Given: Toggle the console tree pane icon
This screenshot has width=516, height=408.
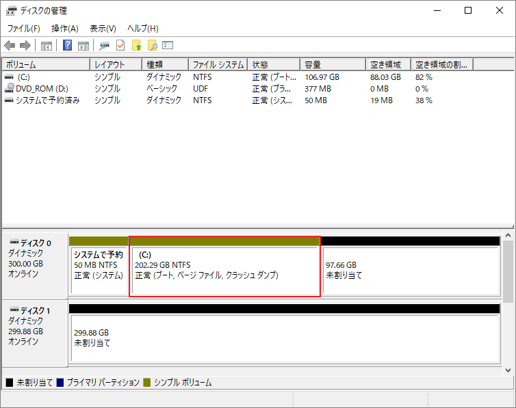Looking at the screenshot, I should coord(47,46).
